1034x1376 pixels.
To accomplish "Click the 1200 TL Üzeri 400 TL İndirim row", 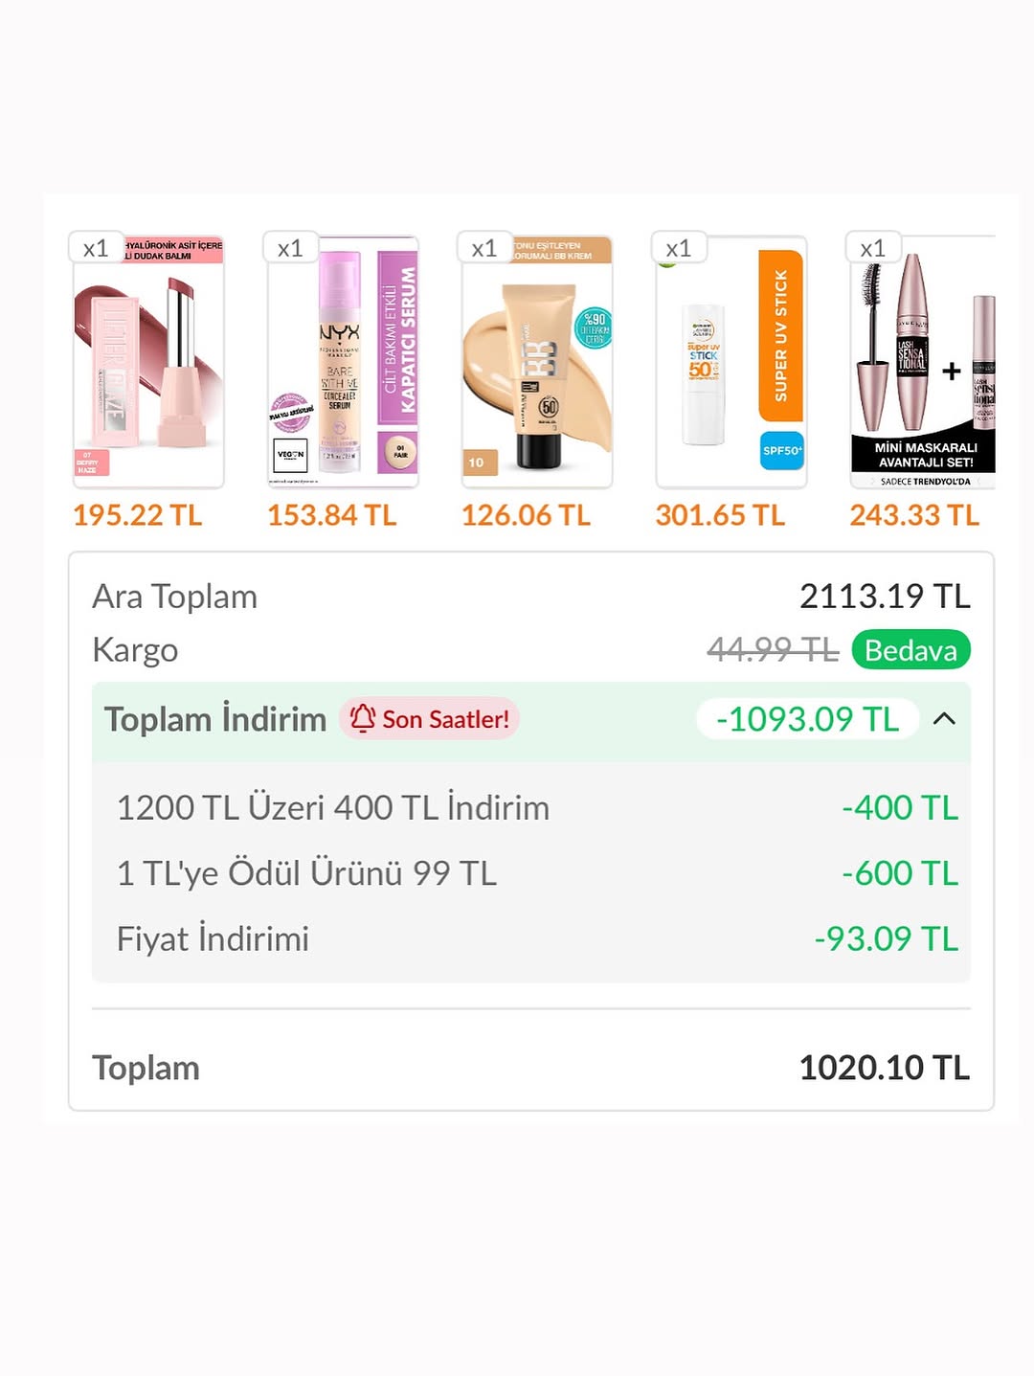I will click(333, 808).
